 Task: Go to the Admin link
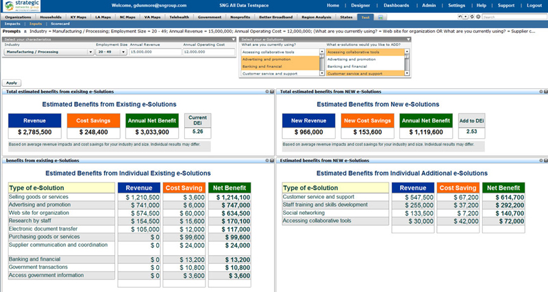tap(429, 5)
